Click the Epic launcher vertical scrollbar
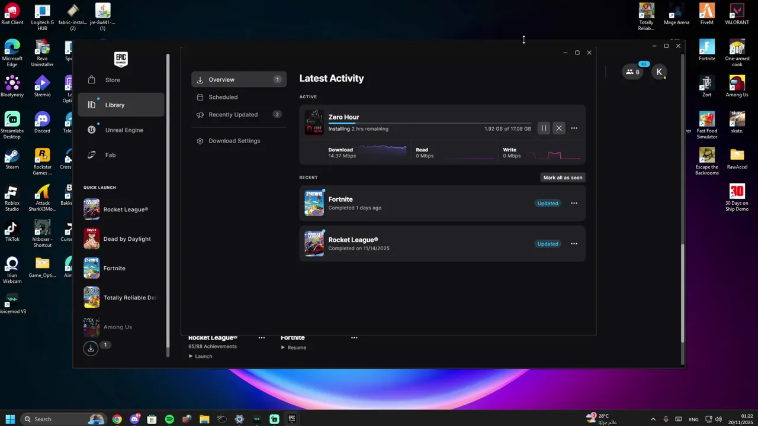The height and width of the screenshot is (426, 758). [x=682, y=293]
